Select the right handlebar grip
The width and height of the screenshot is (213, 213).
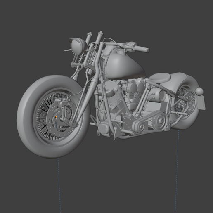click(142, 48)
